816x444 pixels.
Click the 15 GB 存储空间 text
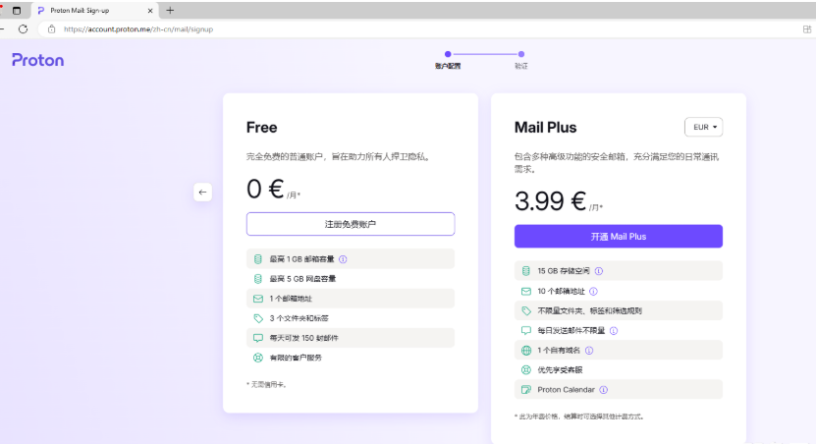[x=564, y=271]
